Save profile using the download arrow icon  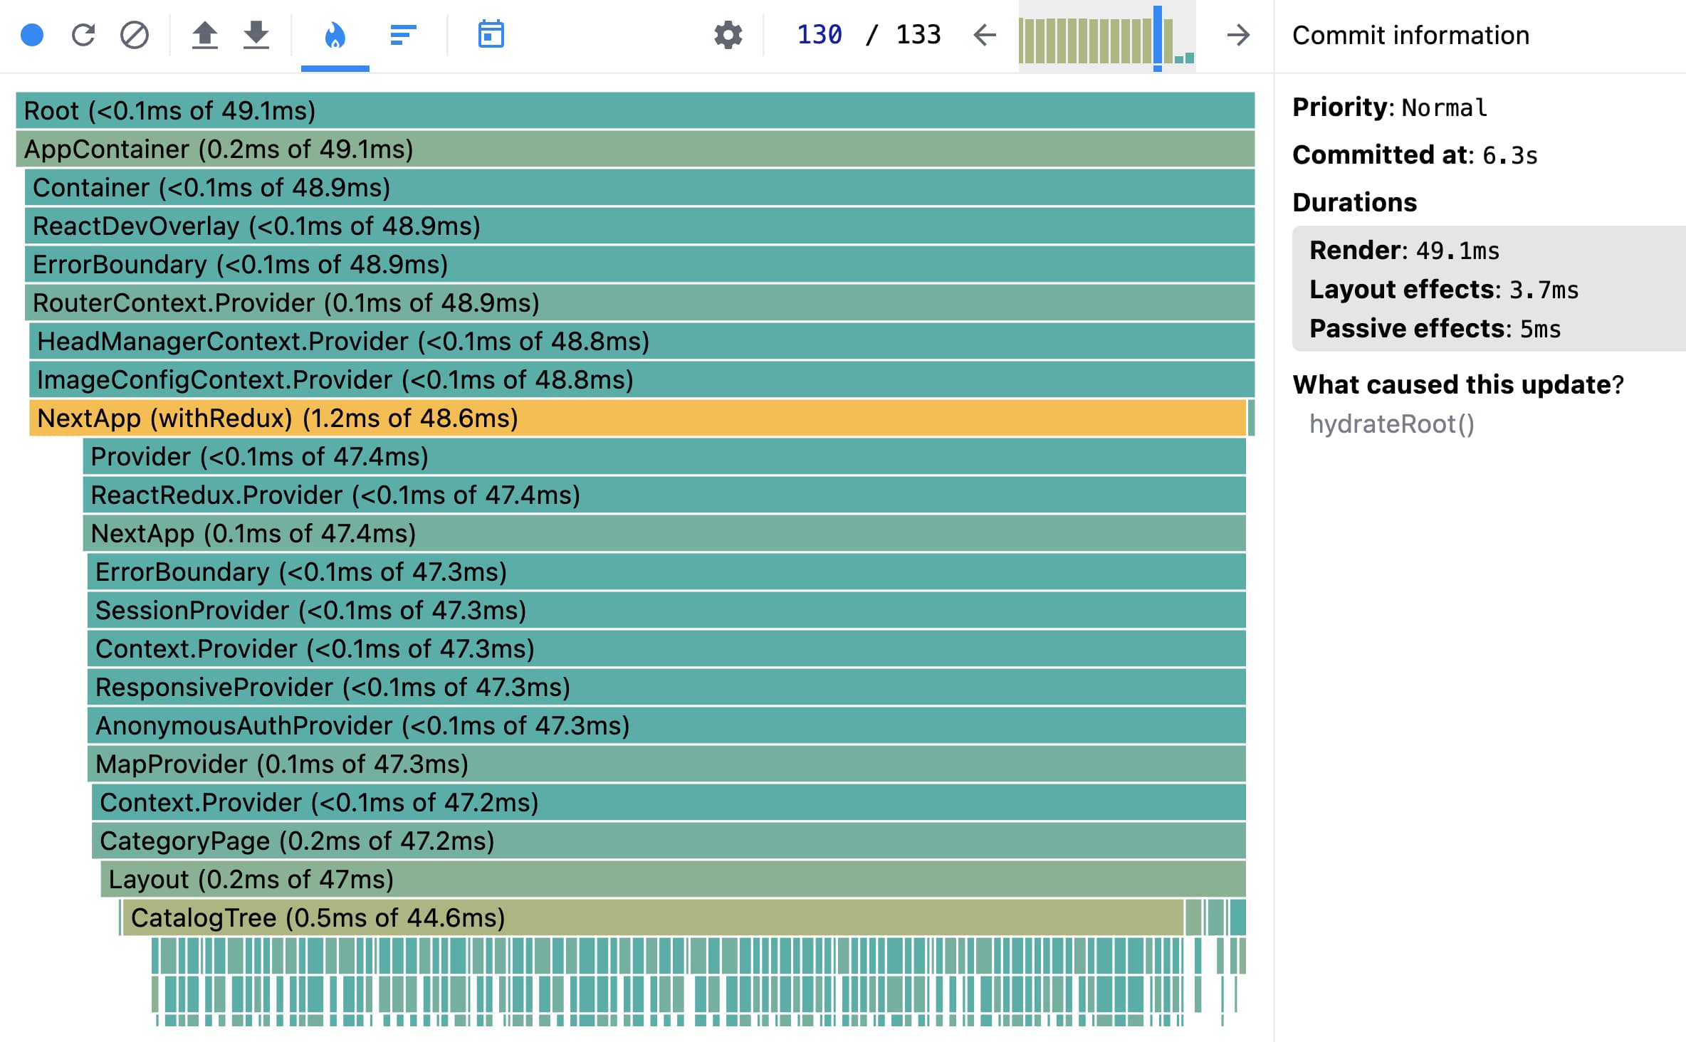256,35
